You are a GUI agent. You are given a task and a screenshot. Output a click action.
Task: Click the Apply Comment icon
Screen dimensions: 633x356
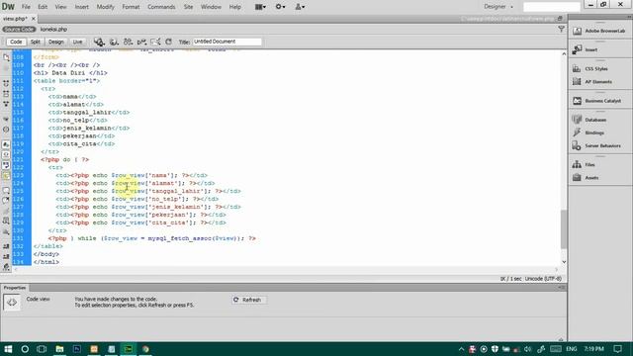tap(6, 190)
